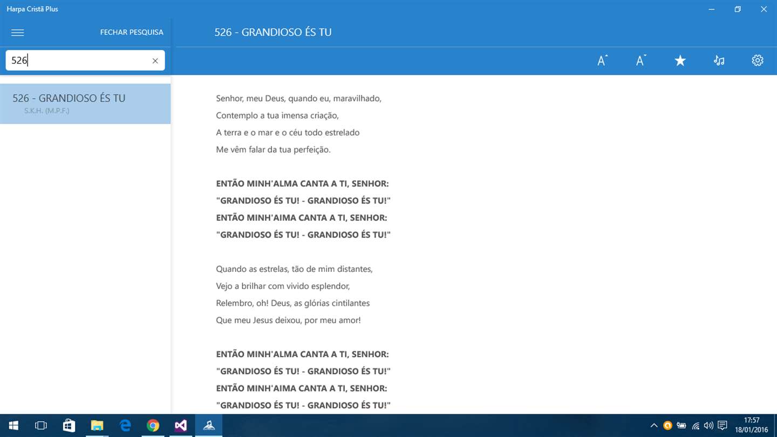Open the Wi-Fi network tray icon
777x437 pixels.
point(696,426)
